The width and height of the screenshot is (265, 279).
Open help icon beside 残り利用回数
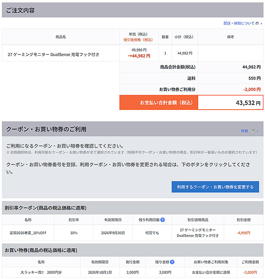(163, 220)
